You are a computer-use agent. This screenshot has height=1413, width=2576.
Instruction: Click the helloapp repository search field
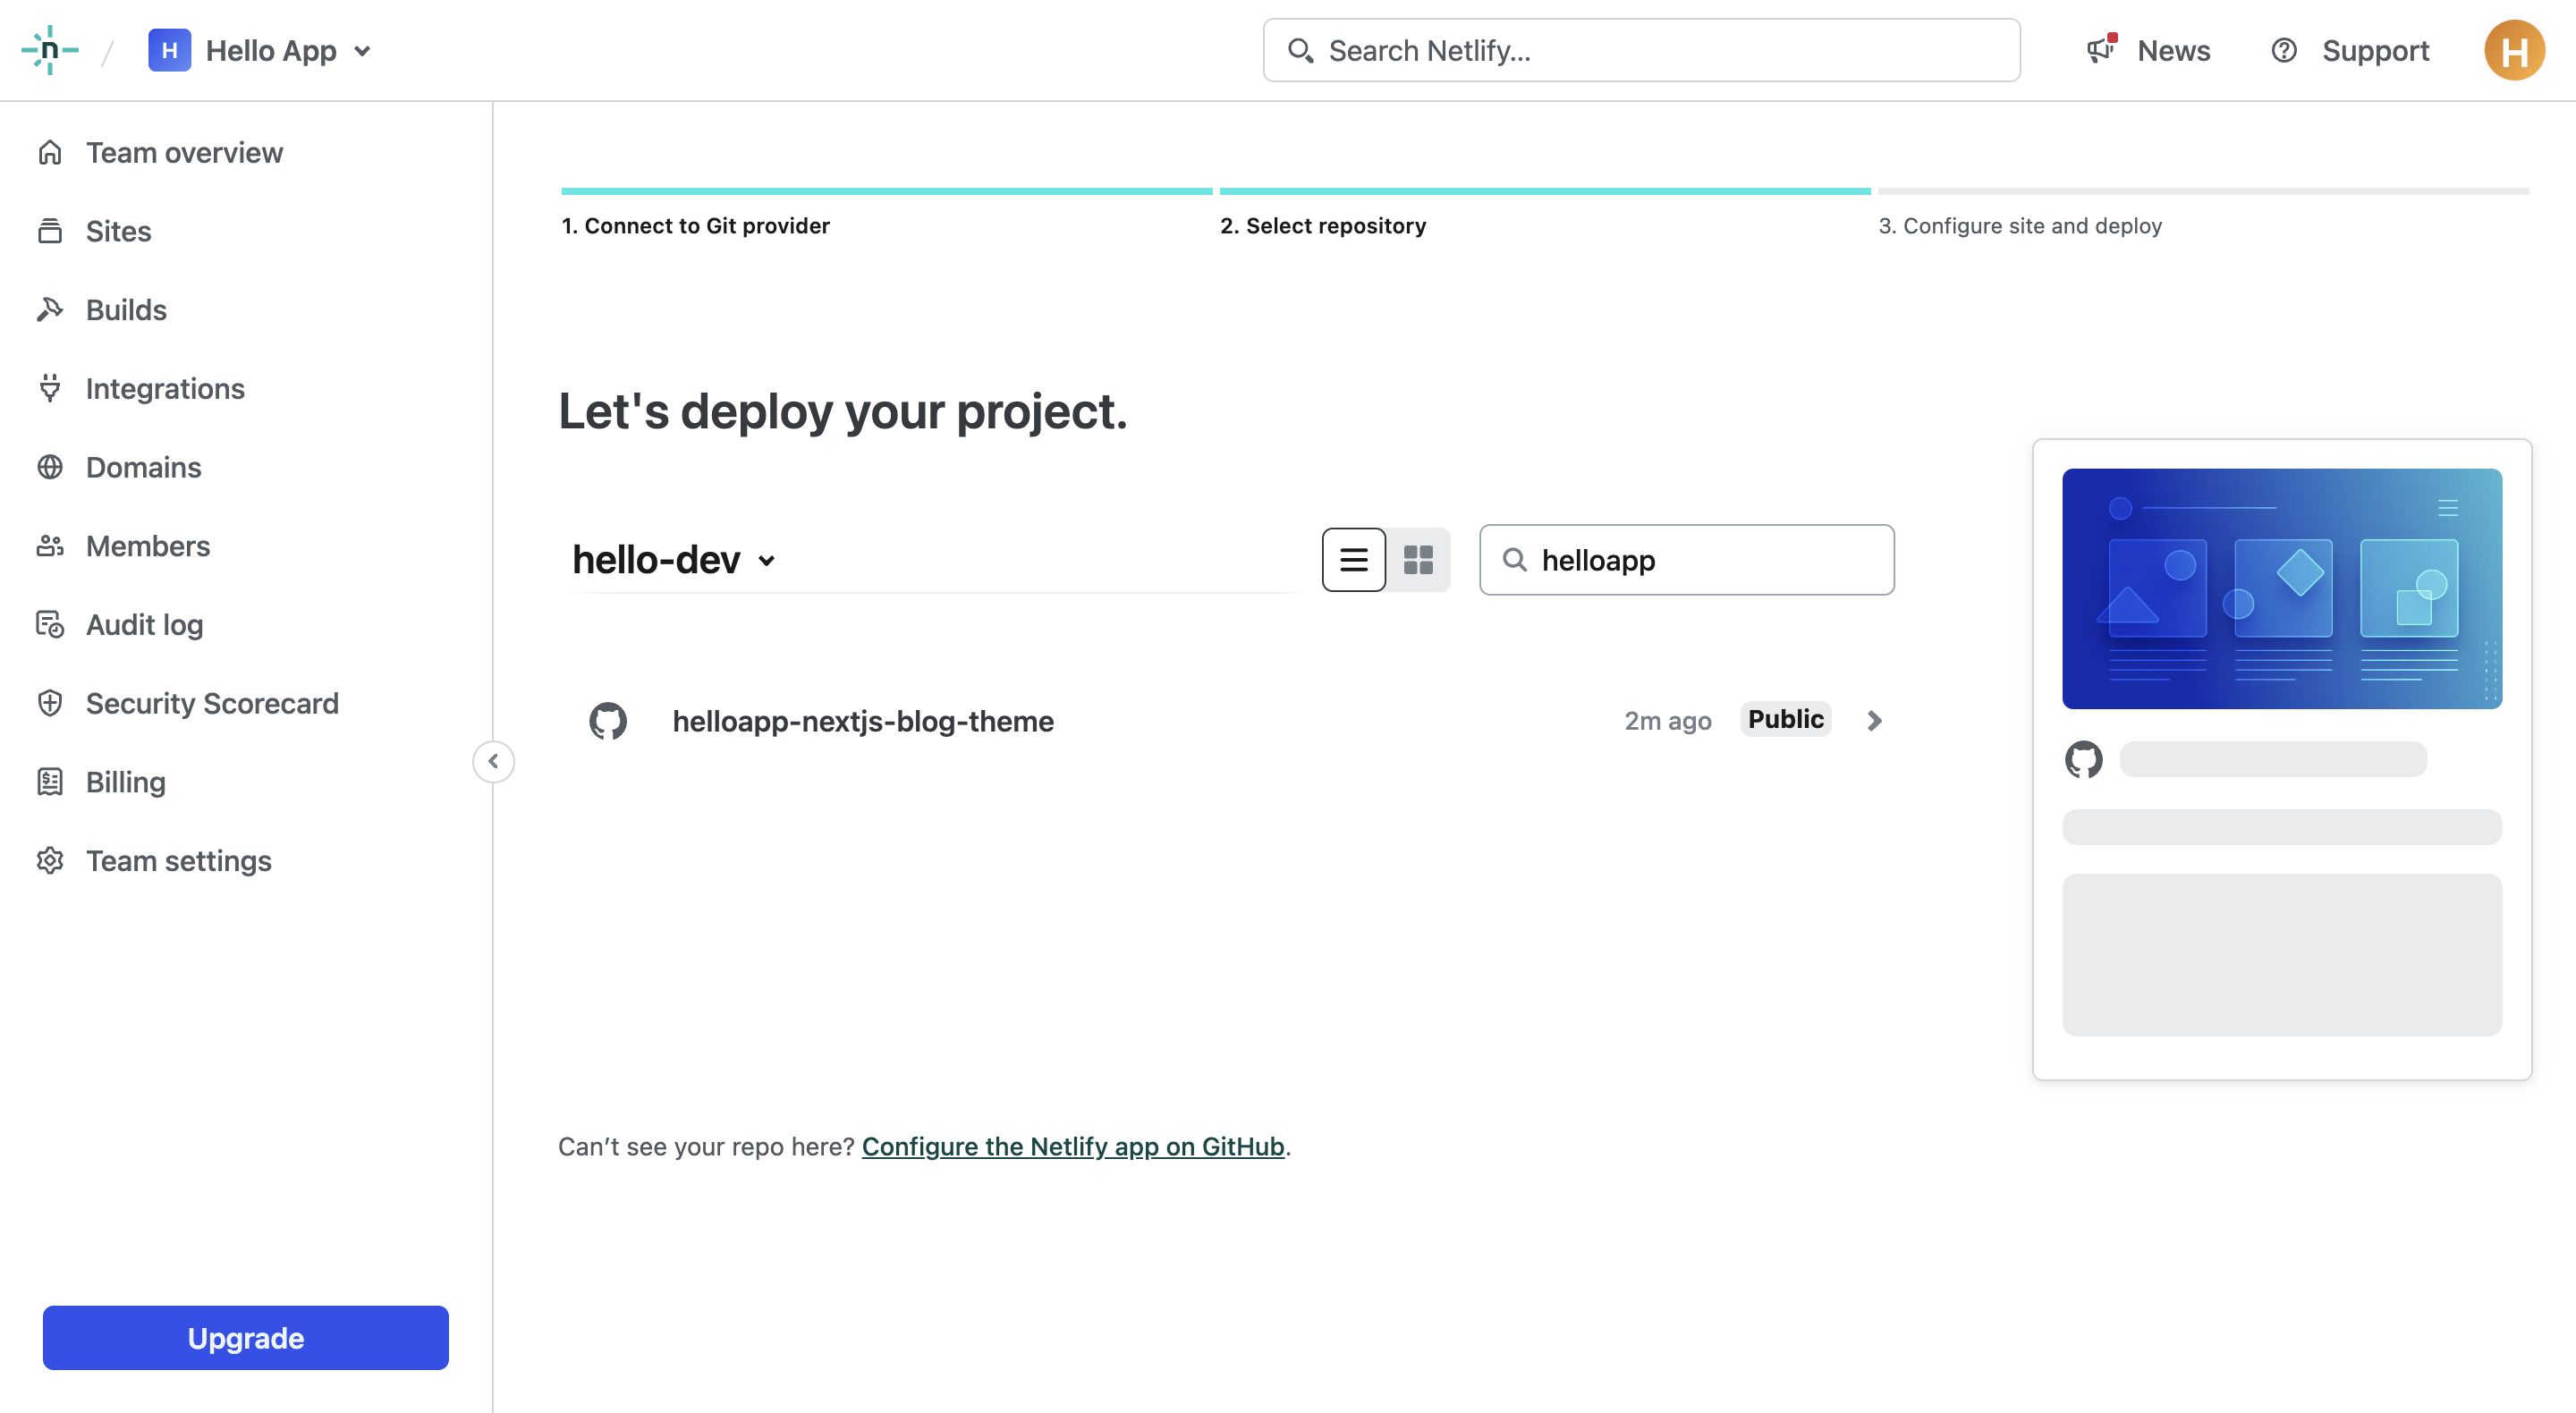(1687, 559)
